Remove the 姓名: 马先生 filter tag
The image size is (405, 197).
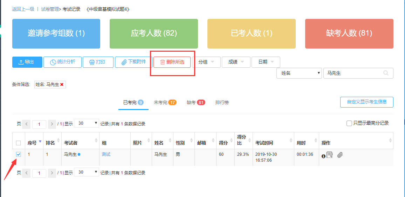62,85
